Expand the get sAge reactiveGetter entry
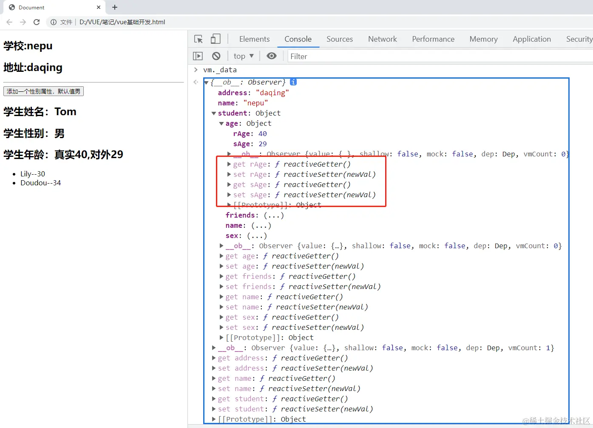 (x=229, y=184)
